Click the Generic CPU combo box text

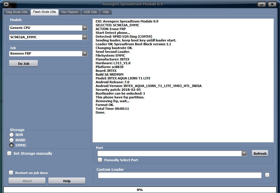(x=20, y=28)
